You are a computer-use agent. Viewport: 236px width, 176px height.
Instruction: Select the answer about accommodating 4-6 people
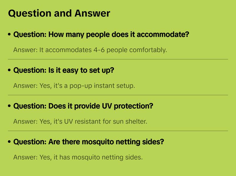point(90,49)
